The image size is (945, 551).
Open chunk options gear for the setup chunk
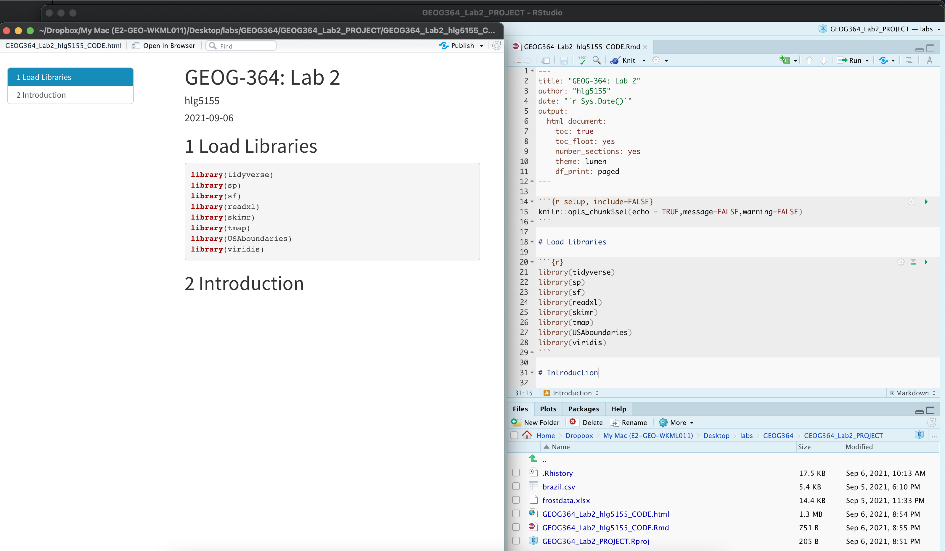911,202
